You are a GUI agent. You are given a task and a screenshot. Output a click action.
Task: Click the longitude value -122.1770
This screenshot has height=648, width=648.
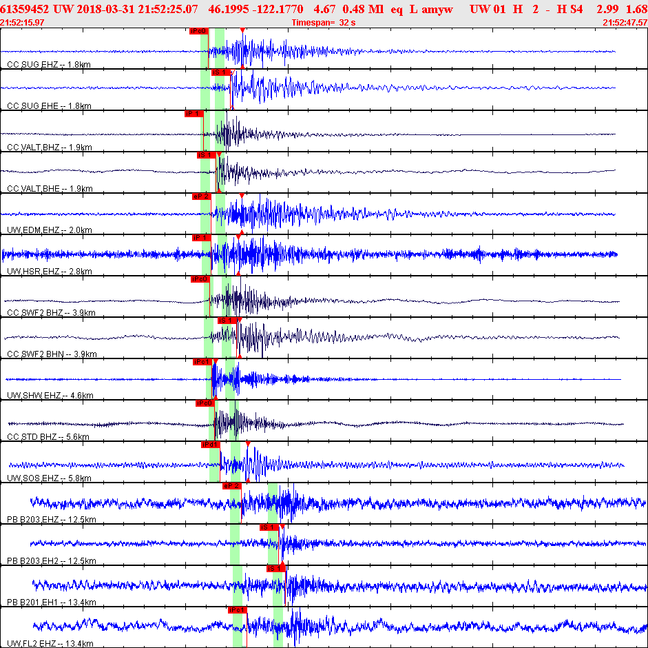278,9
